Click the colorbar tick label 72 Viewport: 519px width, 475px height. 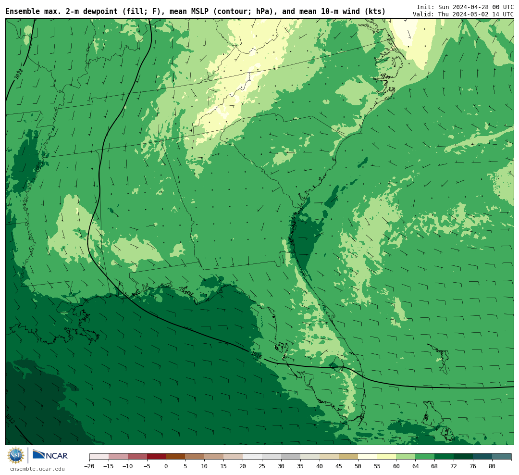click(454, 466)
